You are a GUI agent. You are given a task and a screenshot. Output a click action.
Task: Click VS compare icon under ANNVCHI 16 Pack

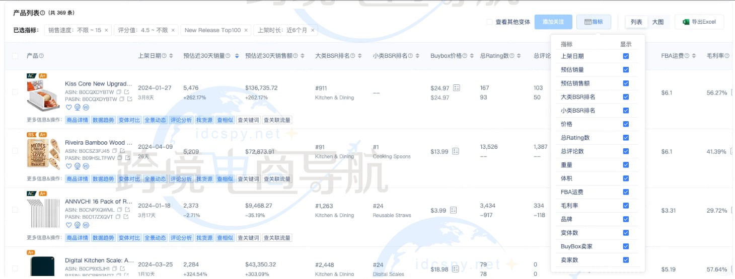pos(86,225)
